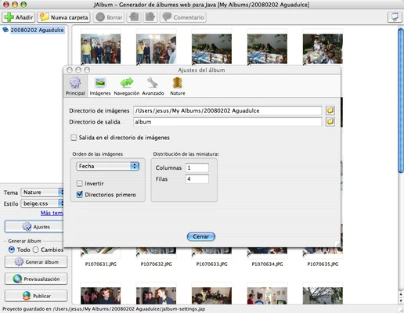The height and width of the screenshot is (313, 404).
Task: Click the scrollbar up arrow
Action: click(401, 294)
